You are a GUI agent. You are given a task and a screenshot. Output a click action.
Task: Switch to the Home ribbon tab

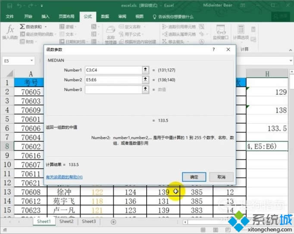(28, 17)
